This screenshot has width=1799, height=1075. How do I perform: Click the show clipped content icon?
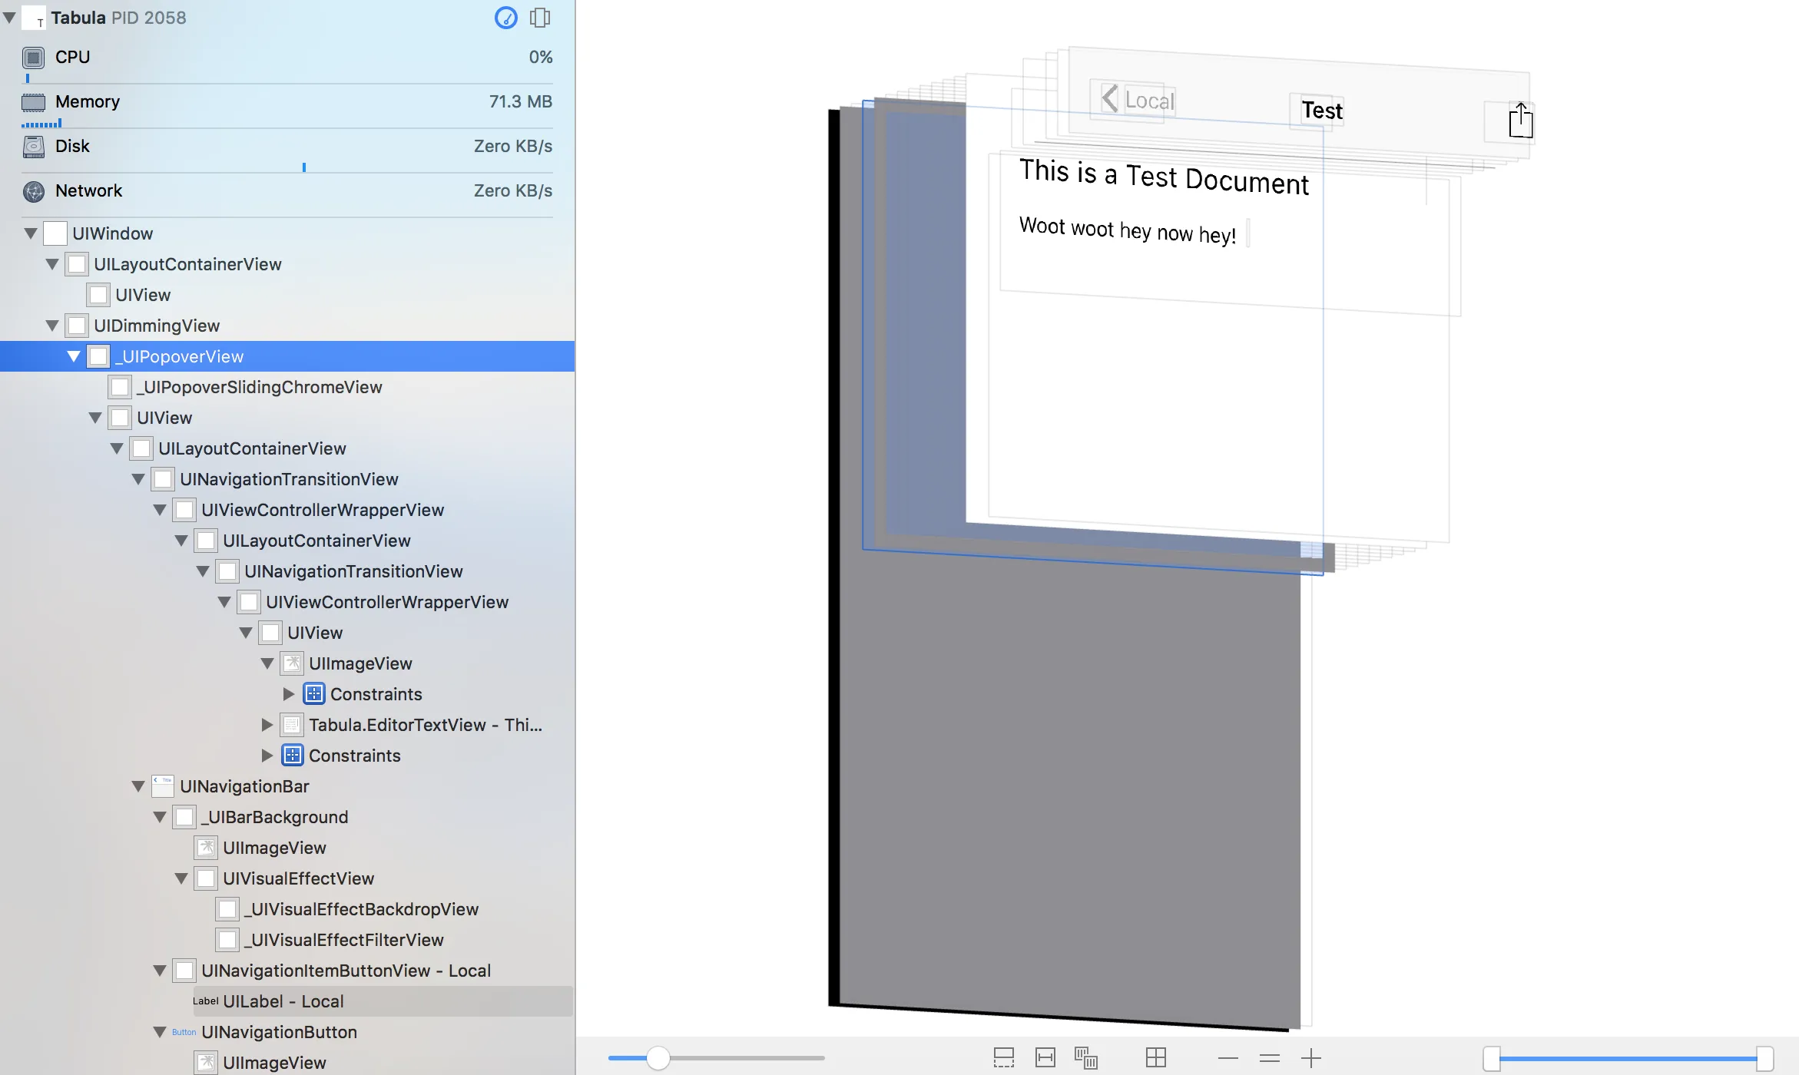1003,1058
